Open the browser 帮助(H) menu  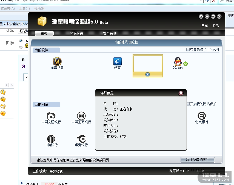point(40,8)
